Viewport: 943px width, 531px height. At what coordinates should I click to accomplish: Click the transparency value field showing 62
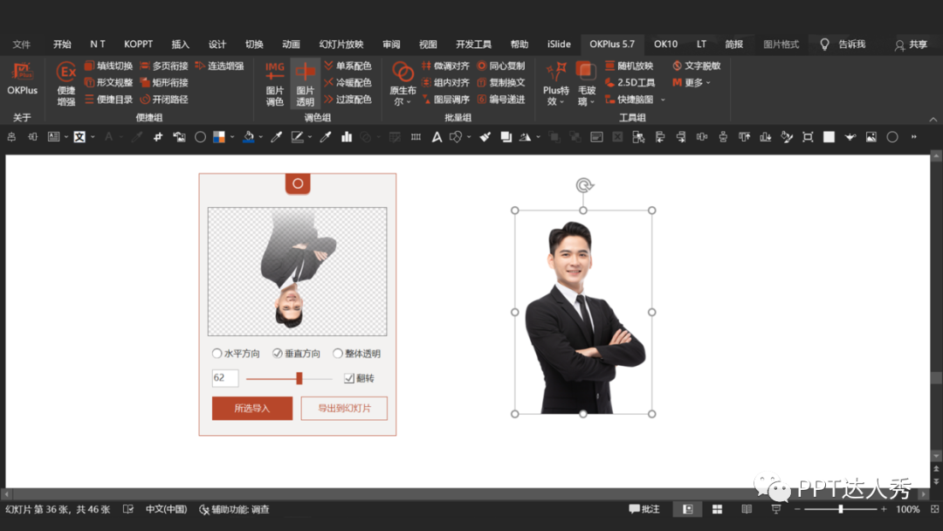click(225, 378)
